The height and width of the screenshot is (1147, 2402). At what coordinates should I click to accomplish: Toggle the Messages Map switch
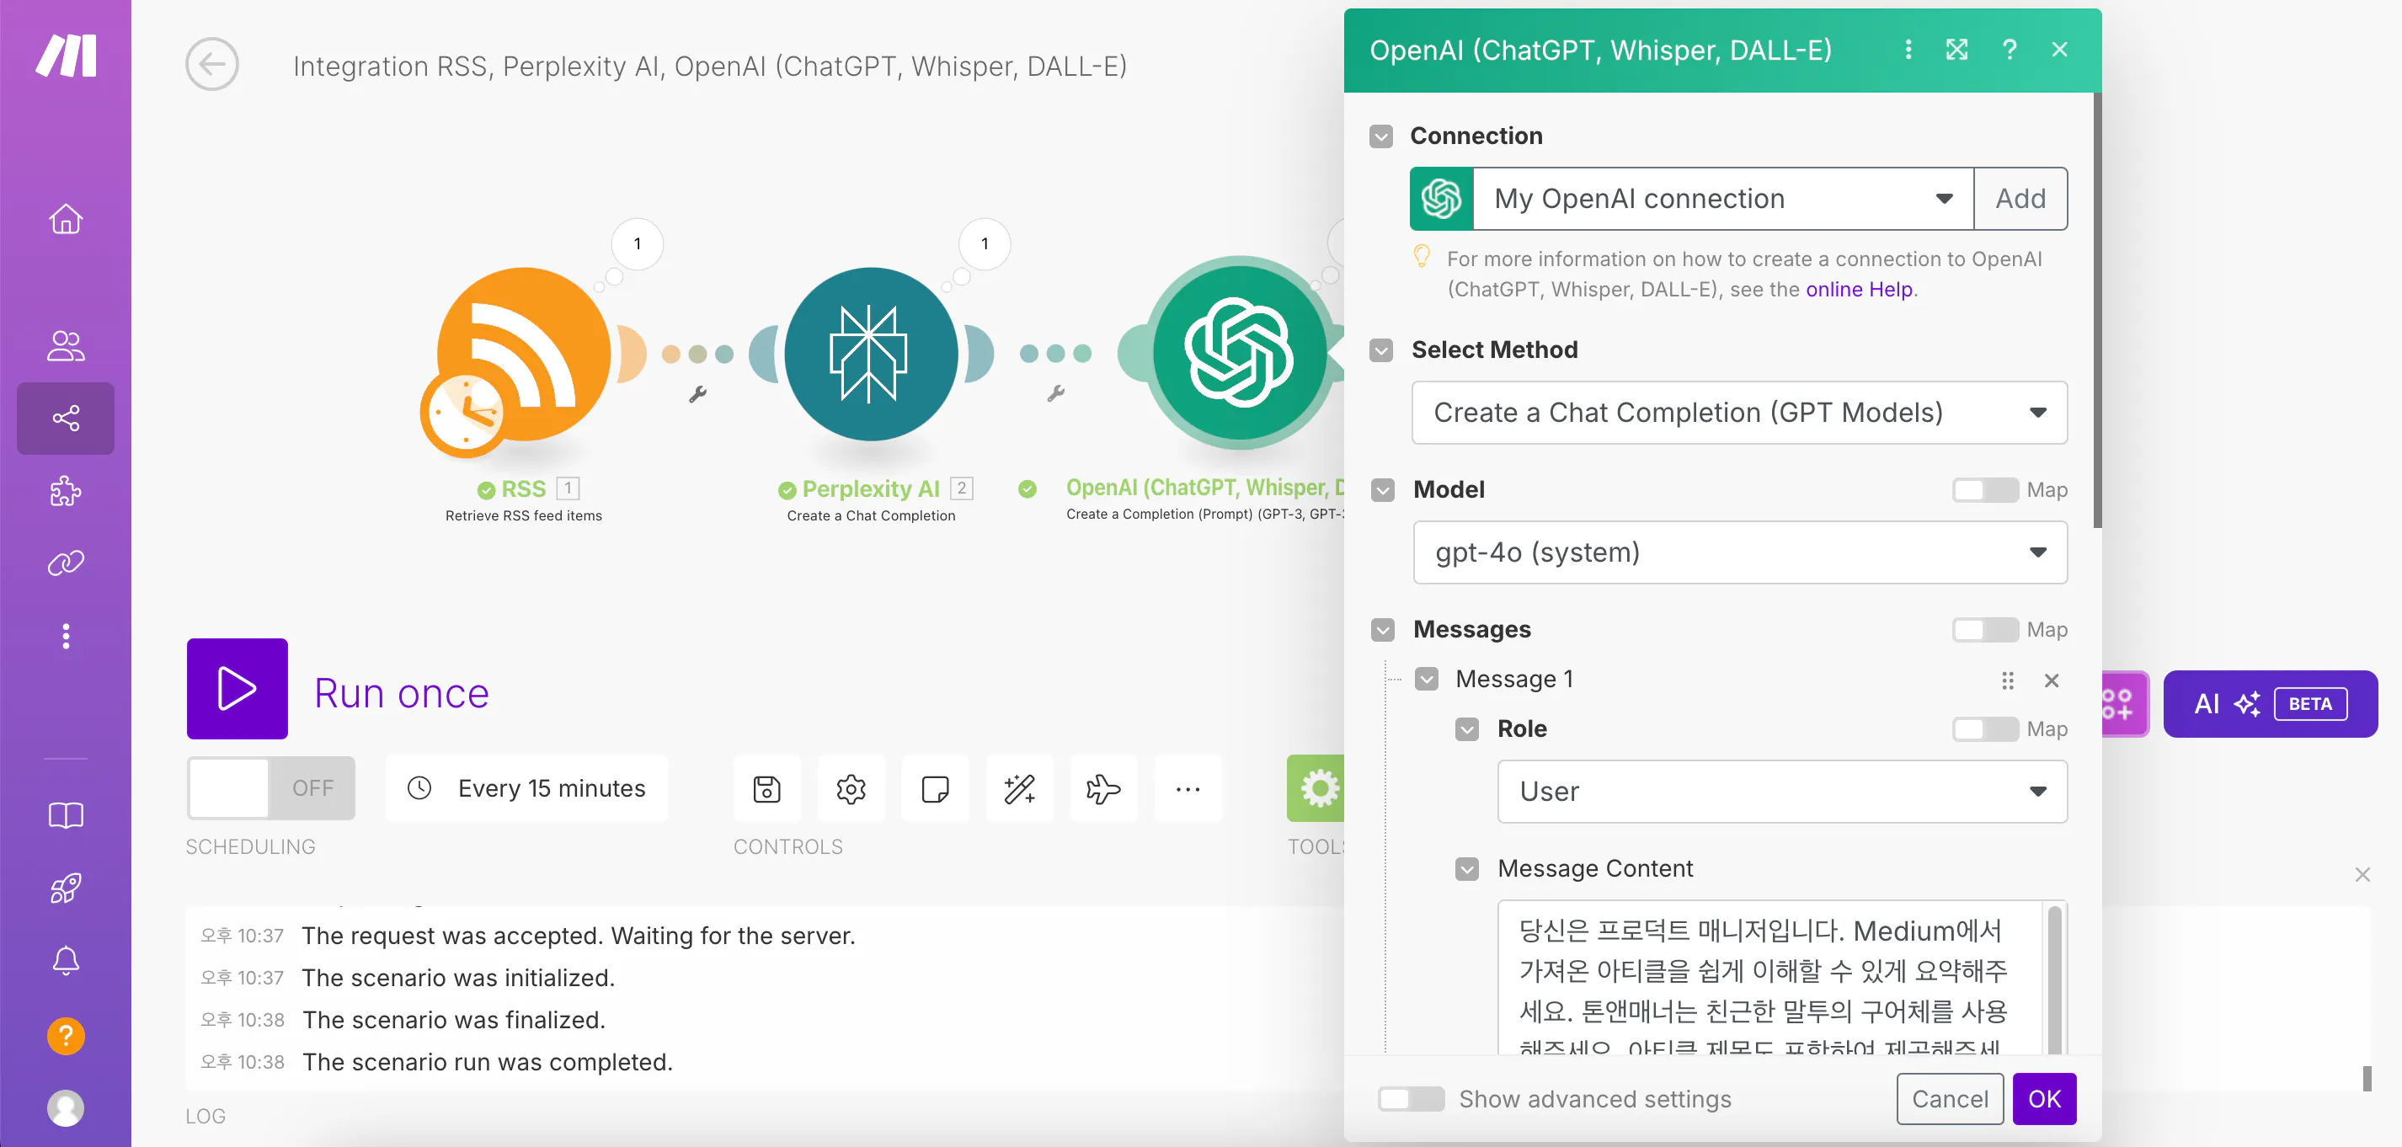[1985, 629]
